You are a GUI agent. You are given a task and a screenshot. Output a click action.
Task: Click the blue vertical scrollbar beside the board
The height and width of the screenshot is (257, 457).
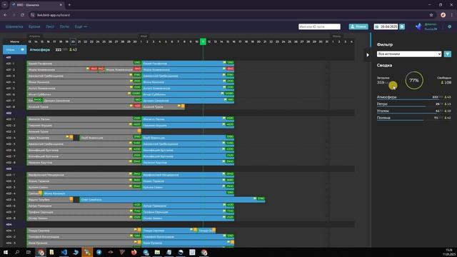pyautogui.click(x=371, y=40)
